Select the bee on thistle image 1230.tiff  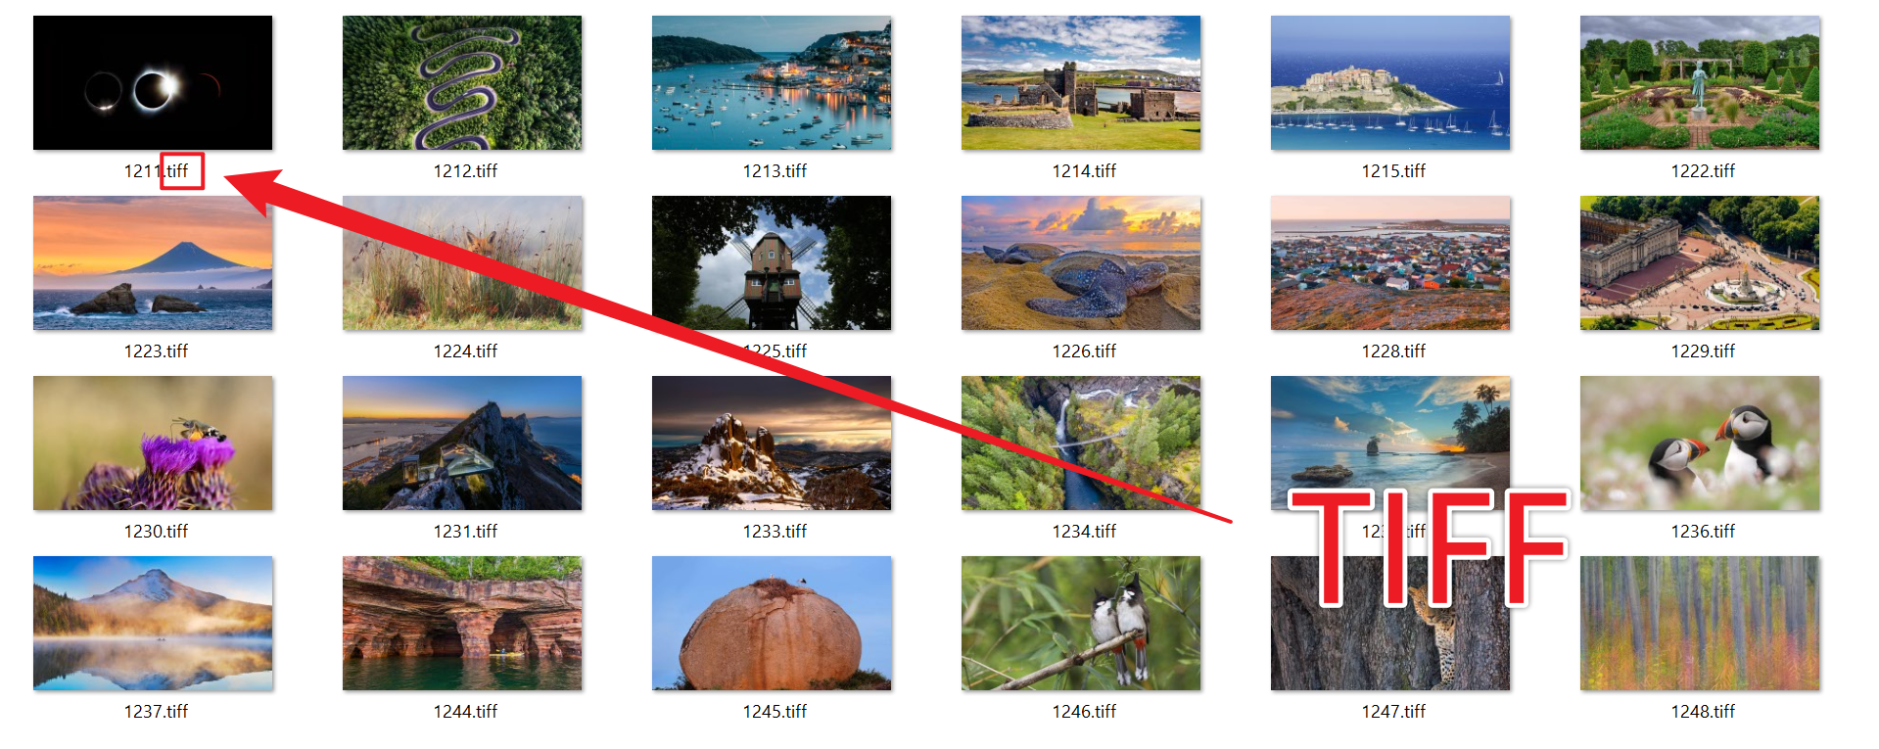[153, 443]
